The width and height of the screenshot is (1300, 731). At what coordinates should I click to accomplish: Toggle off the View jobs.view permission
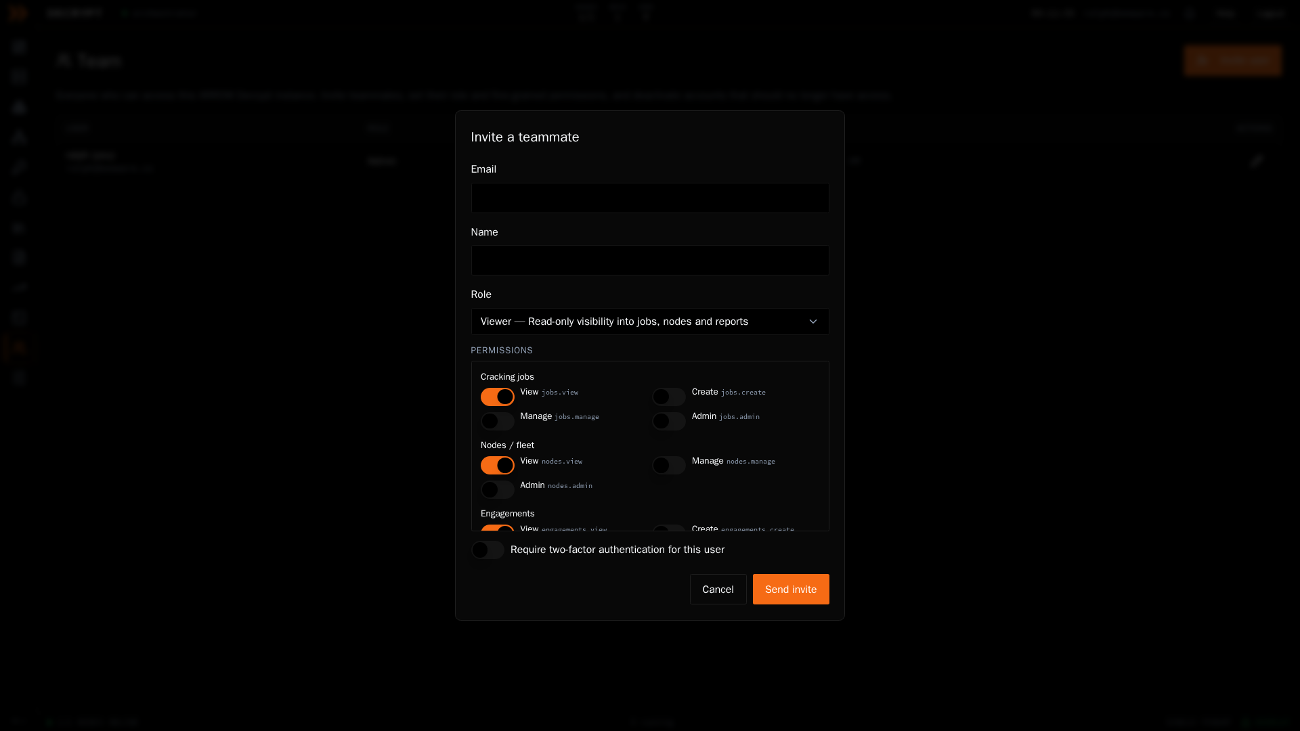[x=498, y=397]
